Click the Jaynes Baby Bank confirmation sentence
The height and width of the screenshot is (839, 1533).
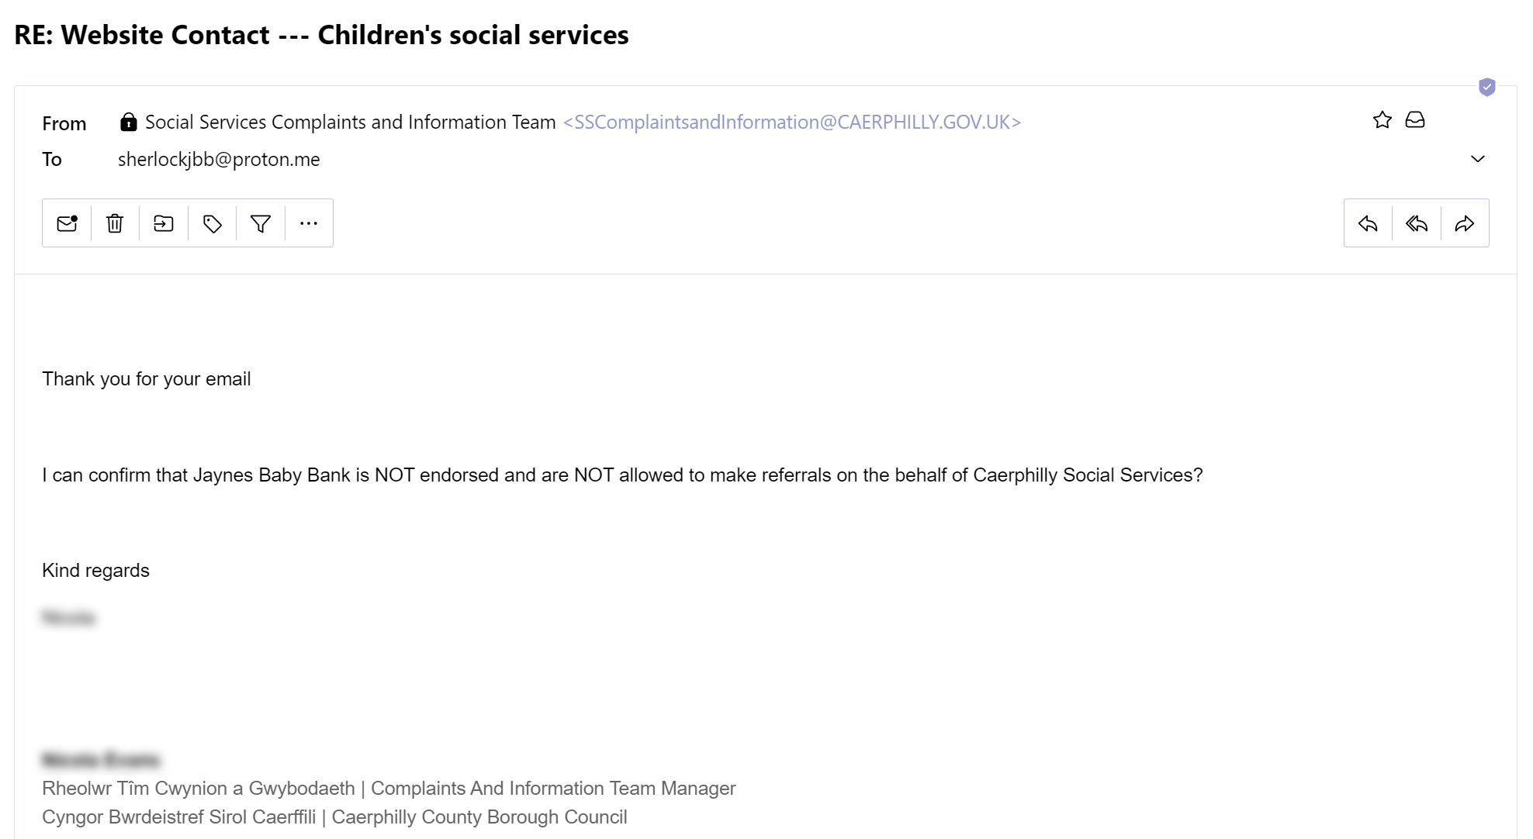(x=622, y=475)
